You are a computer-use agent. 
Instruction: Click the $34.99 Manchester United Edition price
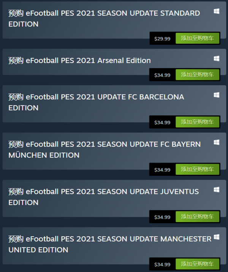[162, 264]
